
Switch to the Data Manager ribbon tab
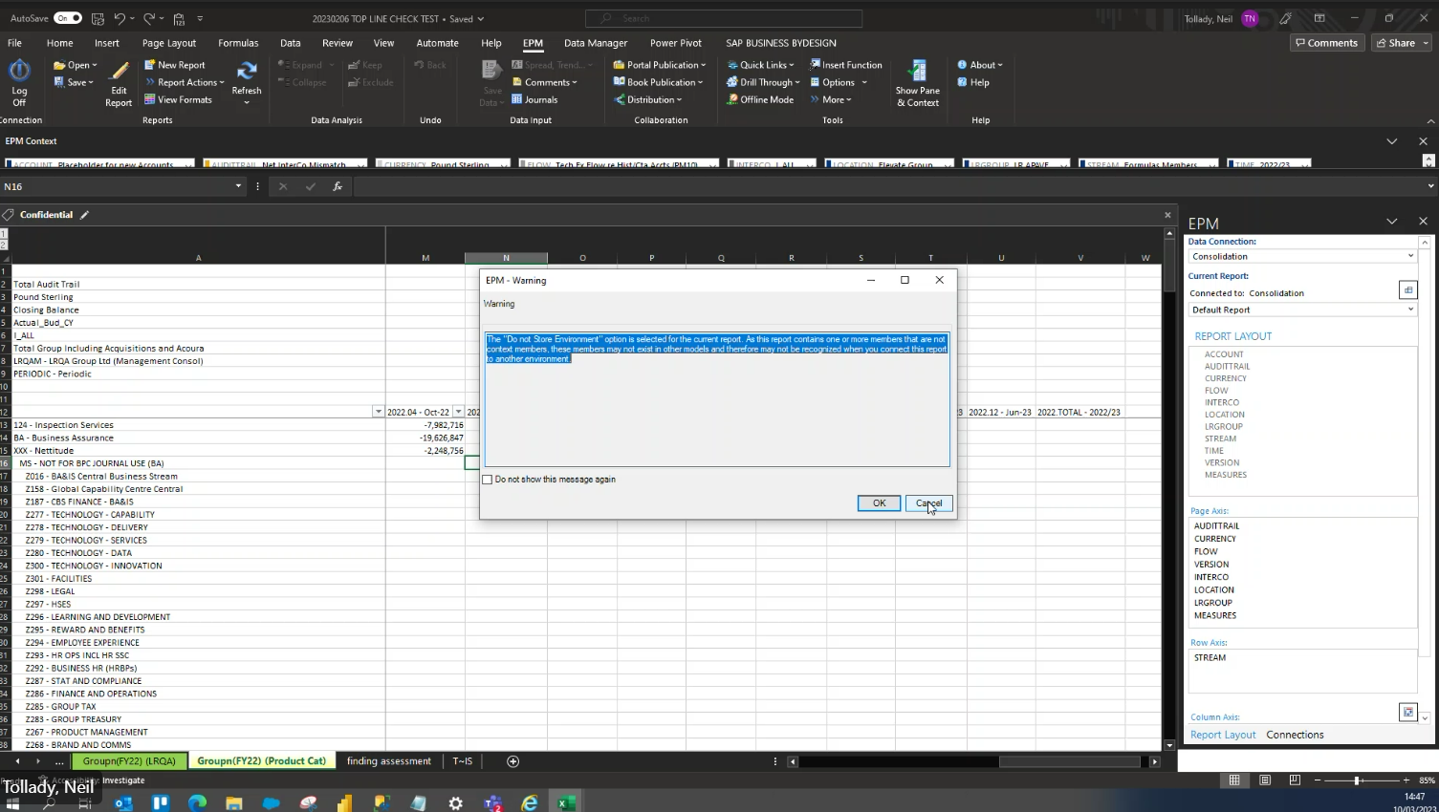tap(596, 42)
